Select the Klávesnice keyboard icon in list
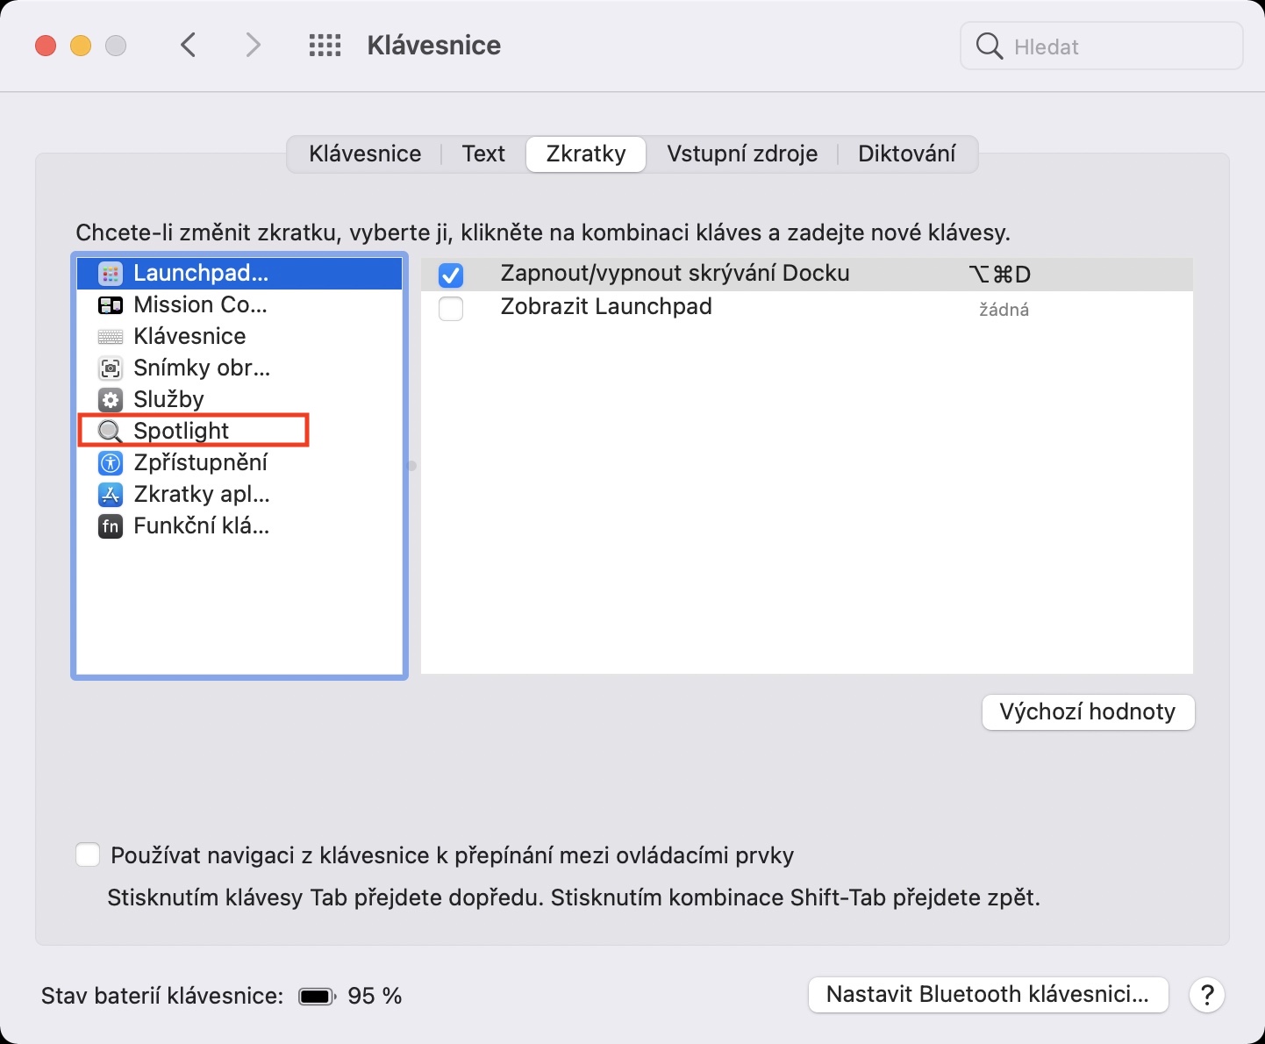This screenshot has width=1265, height=1044. coord(111,337)
